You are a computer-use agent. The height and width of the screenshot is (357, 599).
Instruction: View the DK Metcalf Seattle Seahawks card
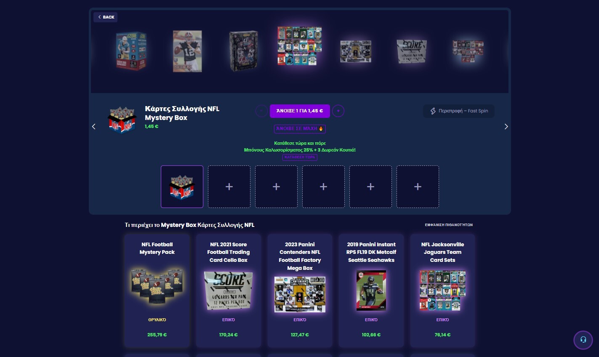371,290
